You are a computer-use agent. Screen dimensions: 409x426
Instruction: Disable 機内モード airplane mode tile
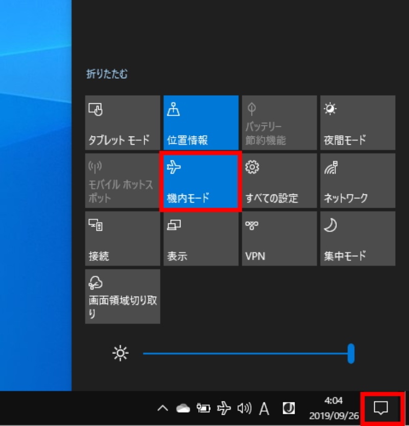tap(201, 181)
